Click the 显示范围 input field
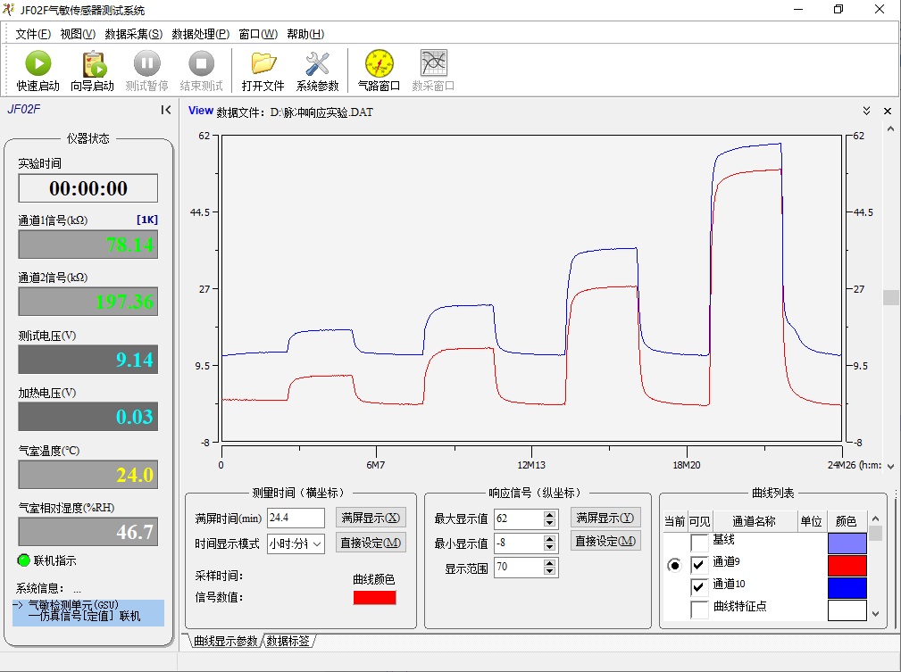Screen dimensions: 901x672 tap(519, 568)
